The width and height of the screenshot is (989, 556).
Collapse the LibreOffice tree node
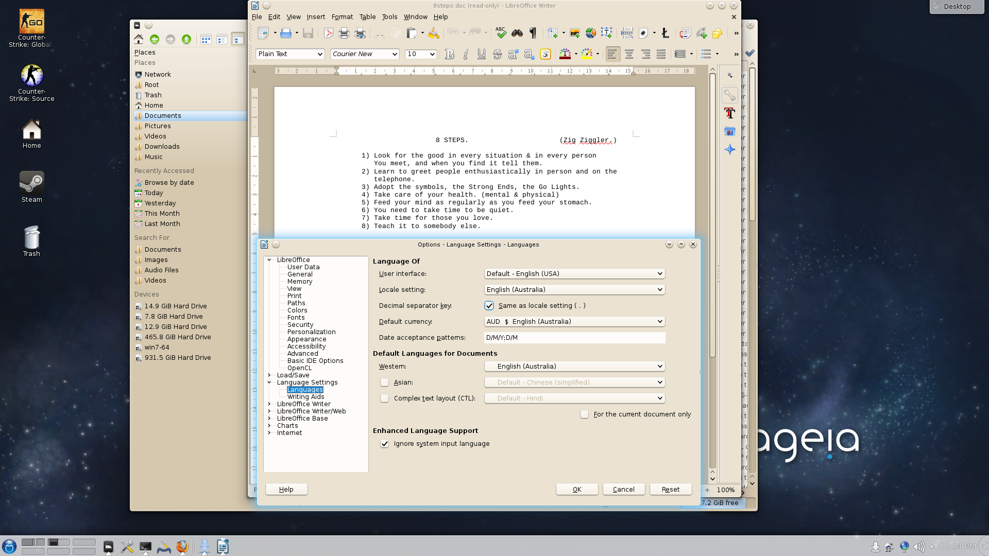(269, 260)
